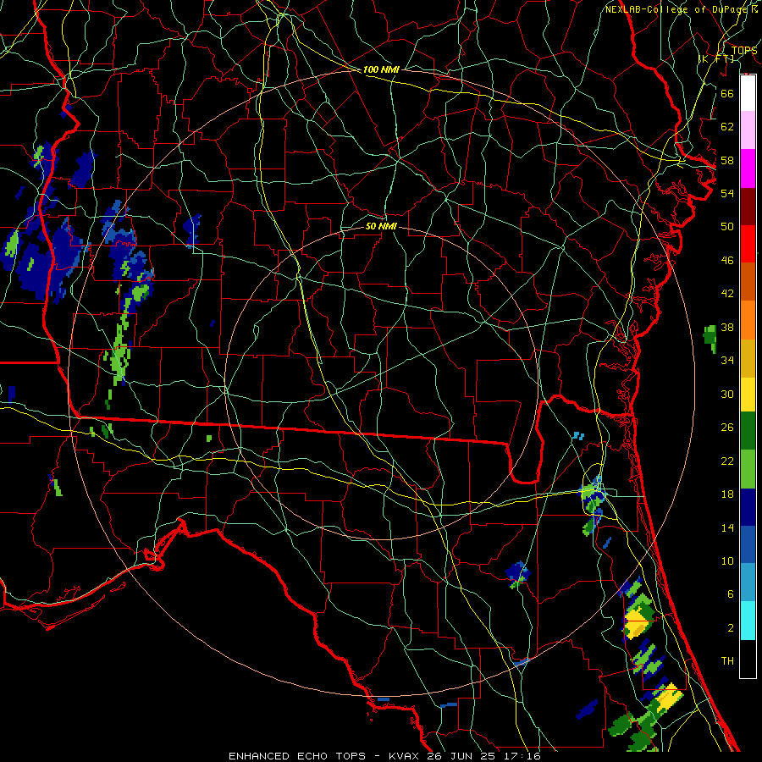Click the sky blue legend swatch
Image resolution: width=762 pixels, height=762 pixels.
pos(748,583)
